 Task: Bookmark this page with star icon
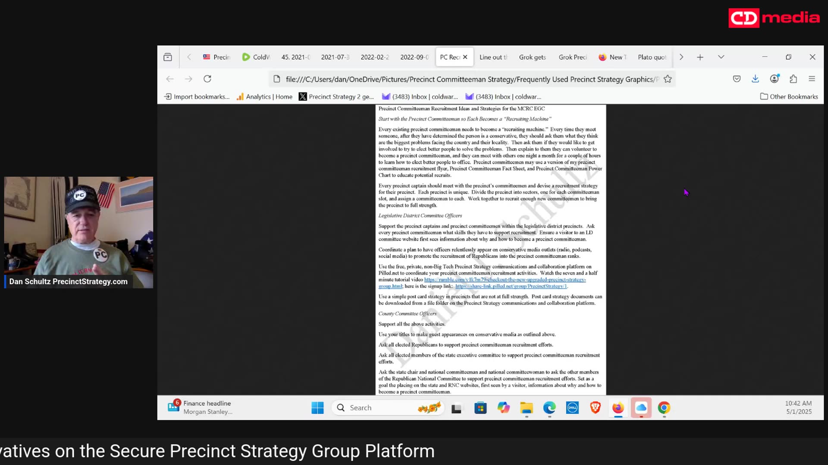pos(668,79)
